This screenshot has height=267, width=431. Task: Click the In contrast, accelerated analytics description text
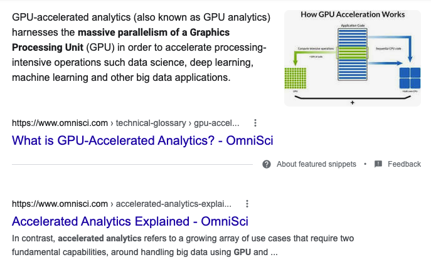click(x=183, y=245)
